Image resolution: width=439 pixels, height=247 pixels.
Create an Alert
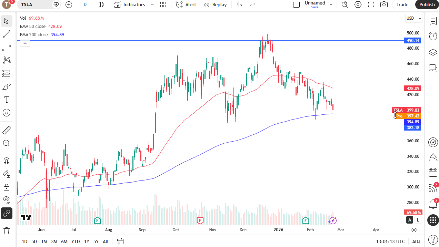[186, 4]
